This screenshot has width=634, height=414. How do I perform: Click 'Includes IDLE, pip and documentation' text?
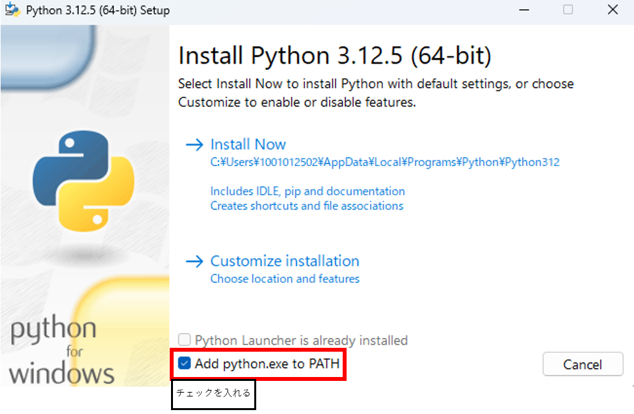tap(308, 191)
